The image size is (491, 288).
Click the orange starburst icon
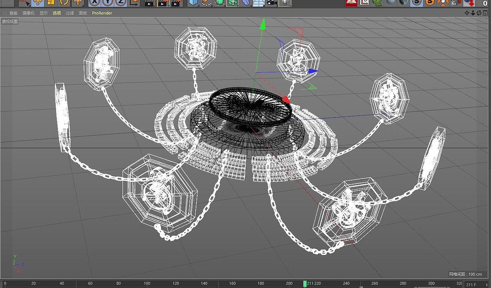click(x=443, y=3)
